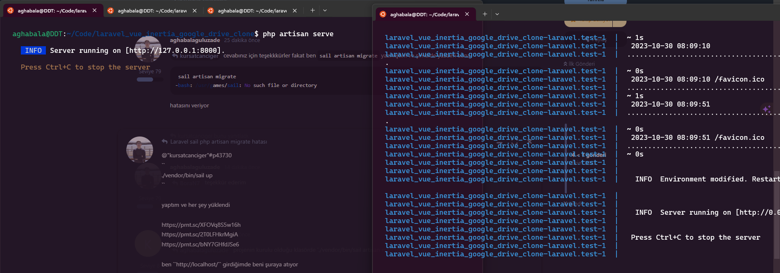Image resolution: width=780 pixels, height=273 pixels.
Task: Click the purple sparkle icon at right edge
Action: (x=767, y=109)
